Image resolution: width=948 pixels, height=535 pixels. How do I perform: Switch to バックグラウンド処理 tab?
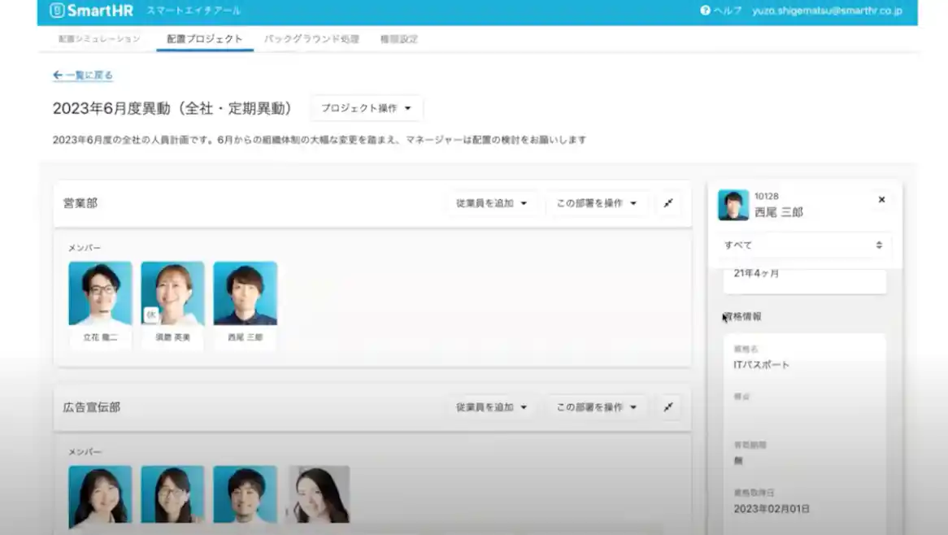point(311,39)
